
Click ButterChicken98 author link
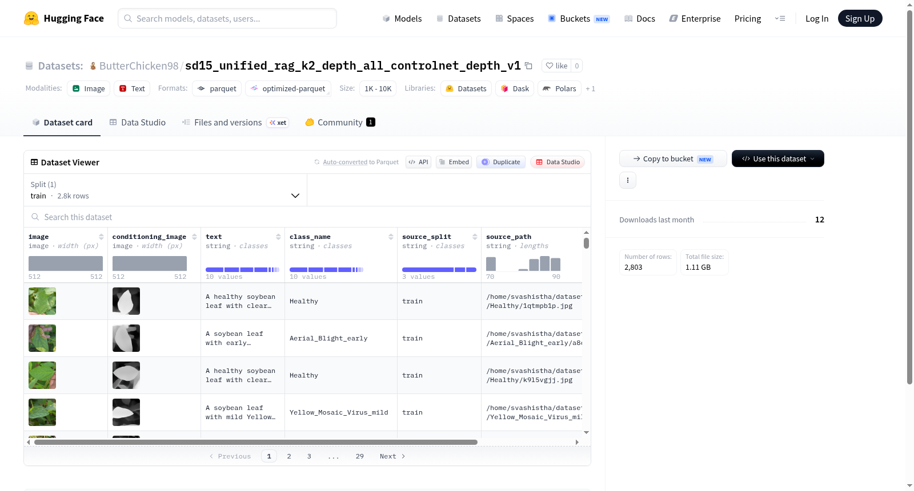[139, 66]
